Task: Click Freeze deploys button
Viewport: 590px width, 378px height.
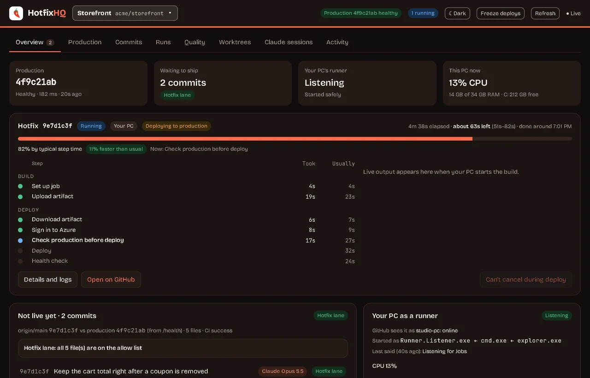Action: pos(501,13)
